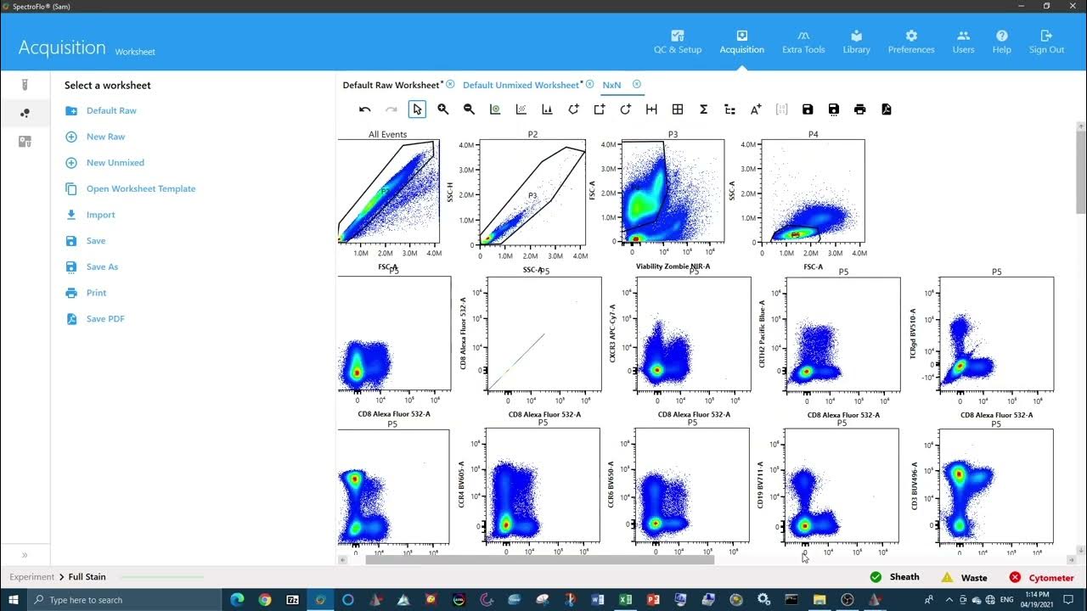
Task: Click the Undo arrow in the worksheet toolbar
Action: [x=365, y=109]
